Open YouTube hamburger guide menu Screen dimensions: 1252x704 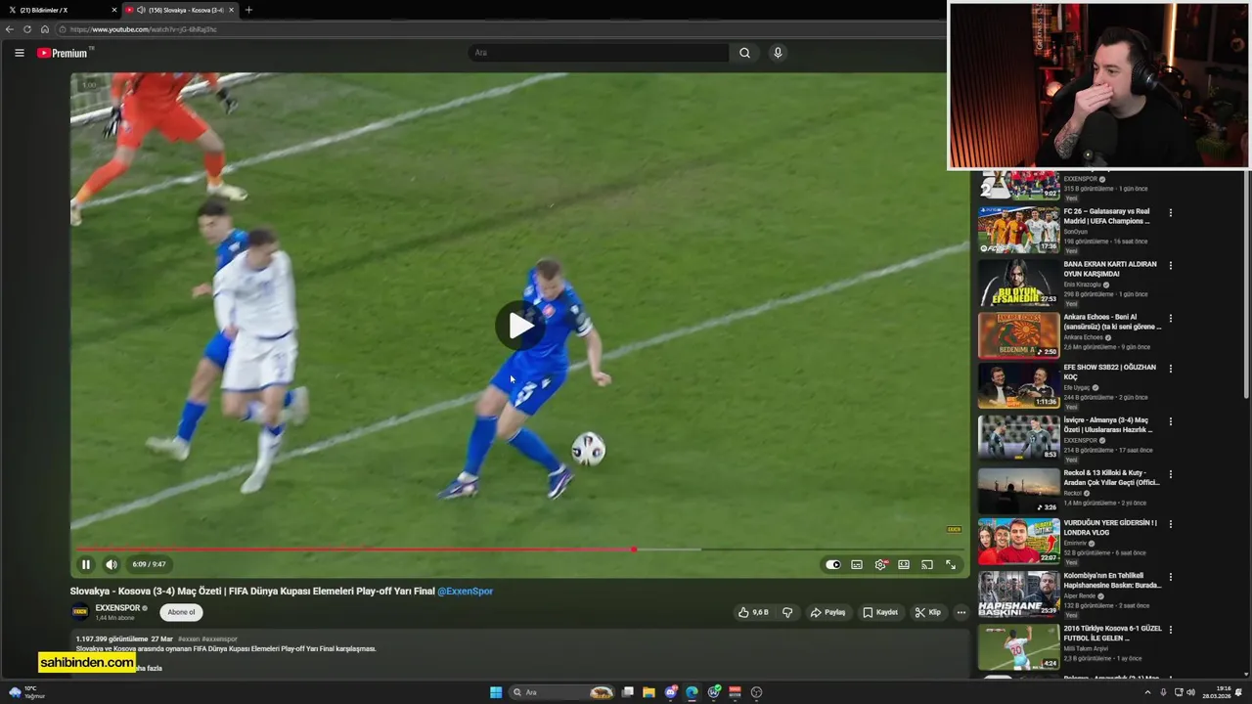[19, 53]
